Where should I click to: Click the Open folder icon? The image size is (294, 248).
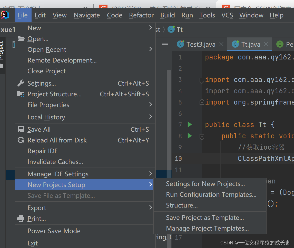[x=21, y=39]
